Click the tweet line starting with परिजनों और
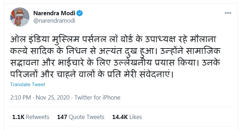The width and height of the screenshot is (242, 130). click(x=92, y=74)
